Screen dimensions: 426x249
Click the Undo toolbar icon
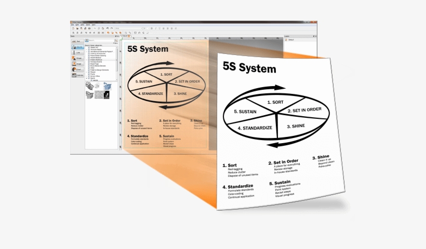pos(108,28)
